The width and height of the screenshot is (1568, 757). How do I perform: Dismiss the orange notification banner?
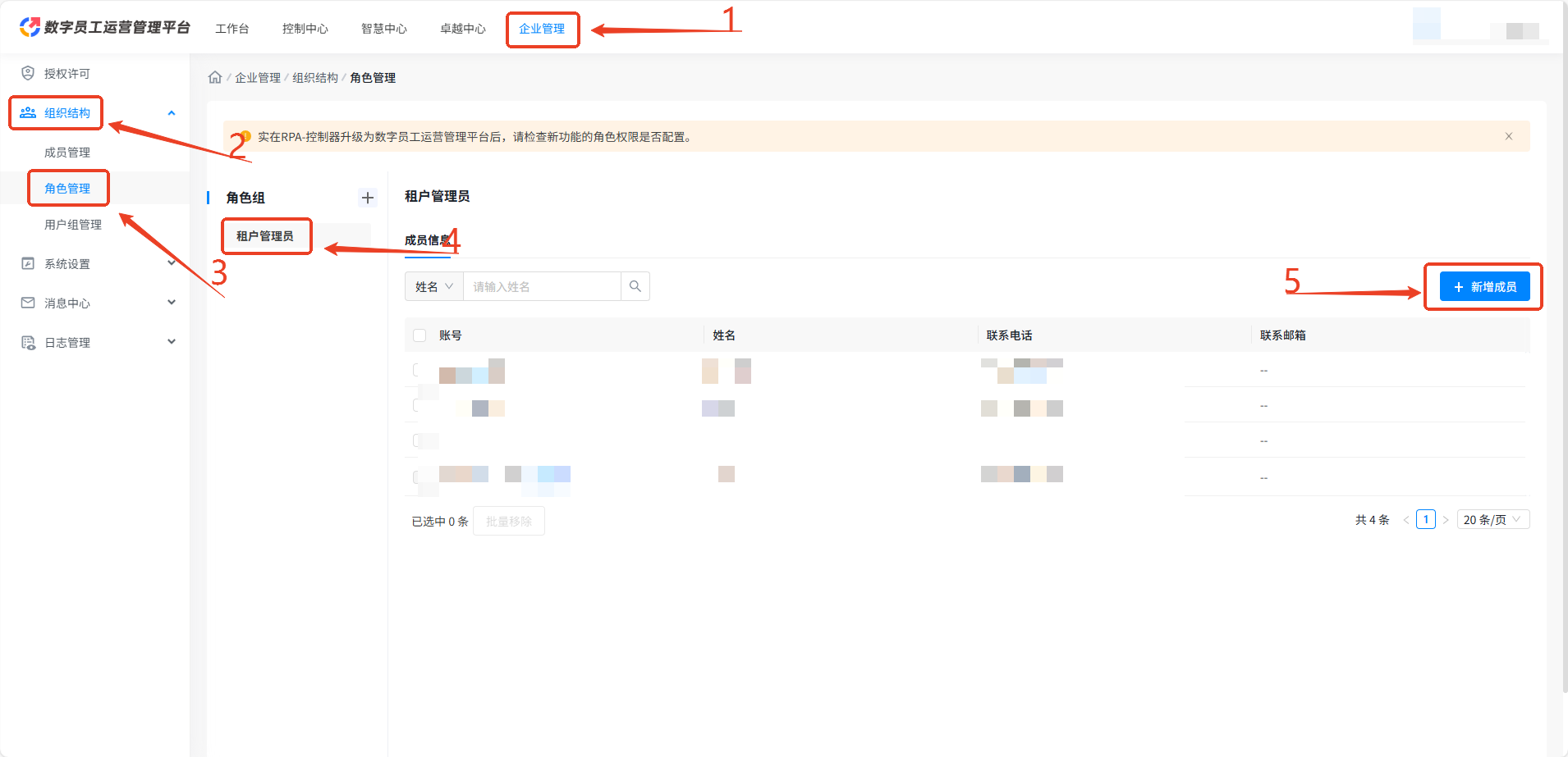(x=1509, y=136)
